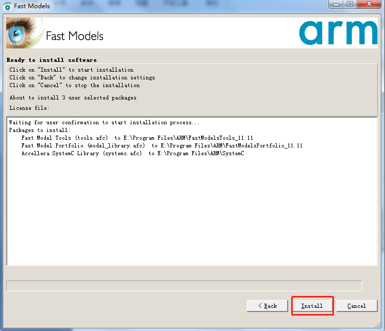
Task: Click the 'Click on "Back" to change' instruction
Action: coord(82,77)
